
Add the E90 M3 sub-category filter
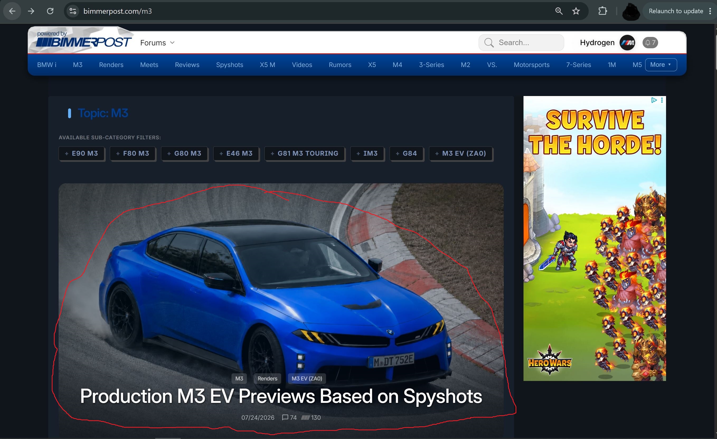pyautogui.click(x=82, y=153)
